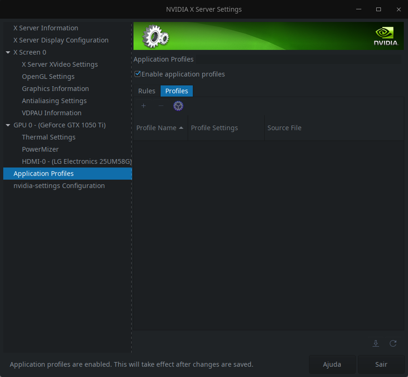The image size is (408, 377).
Task: Show Graphics Information page
Action: click(56, 89)
